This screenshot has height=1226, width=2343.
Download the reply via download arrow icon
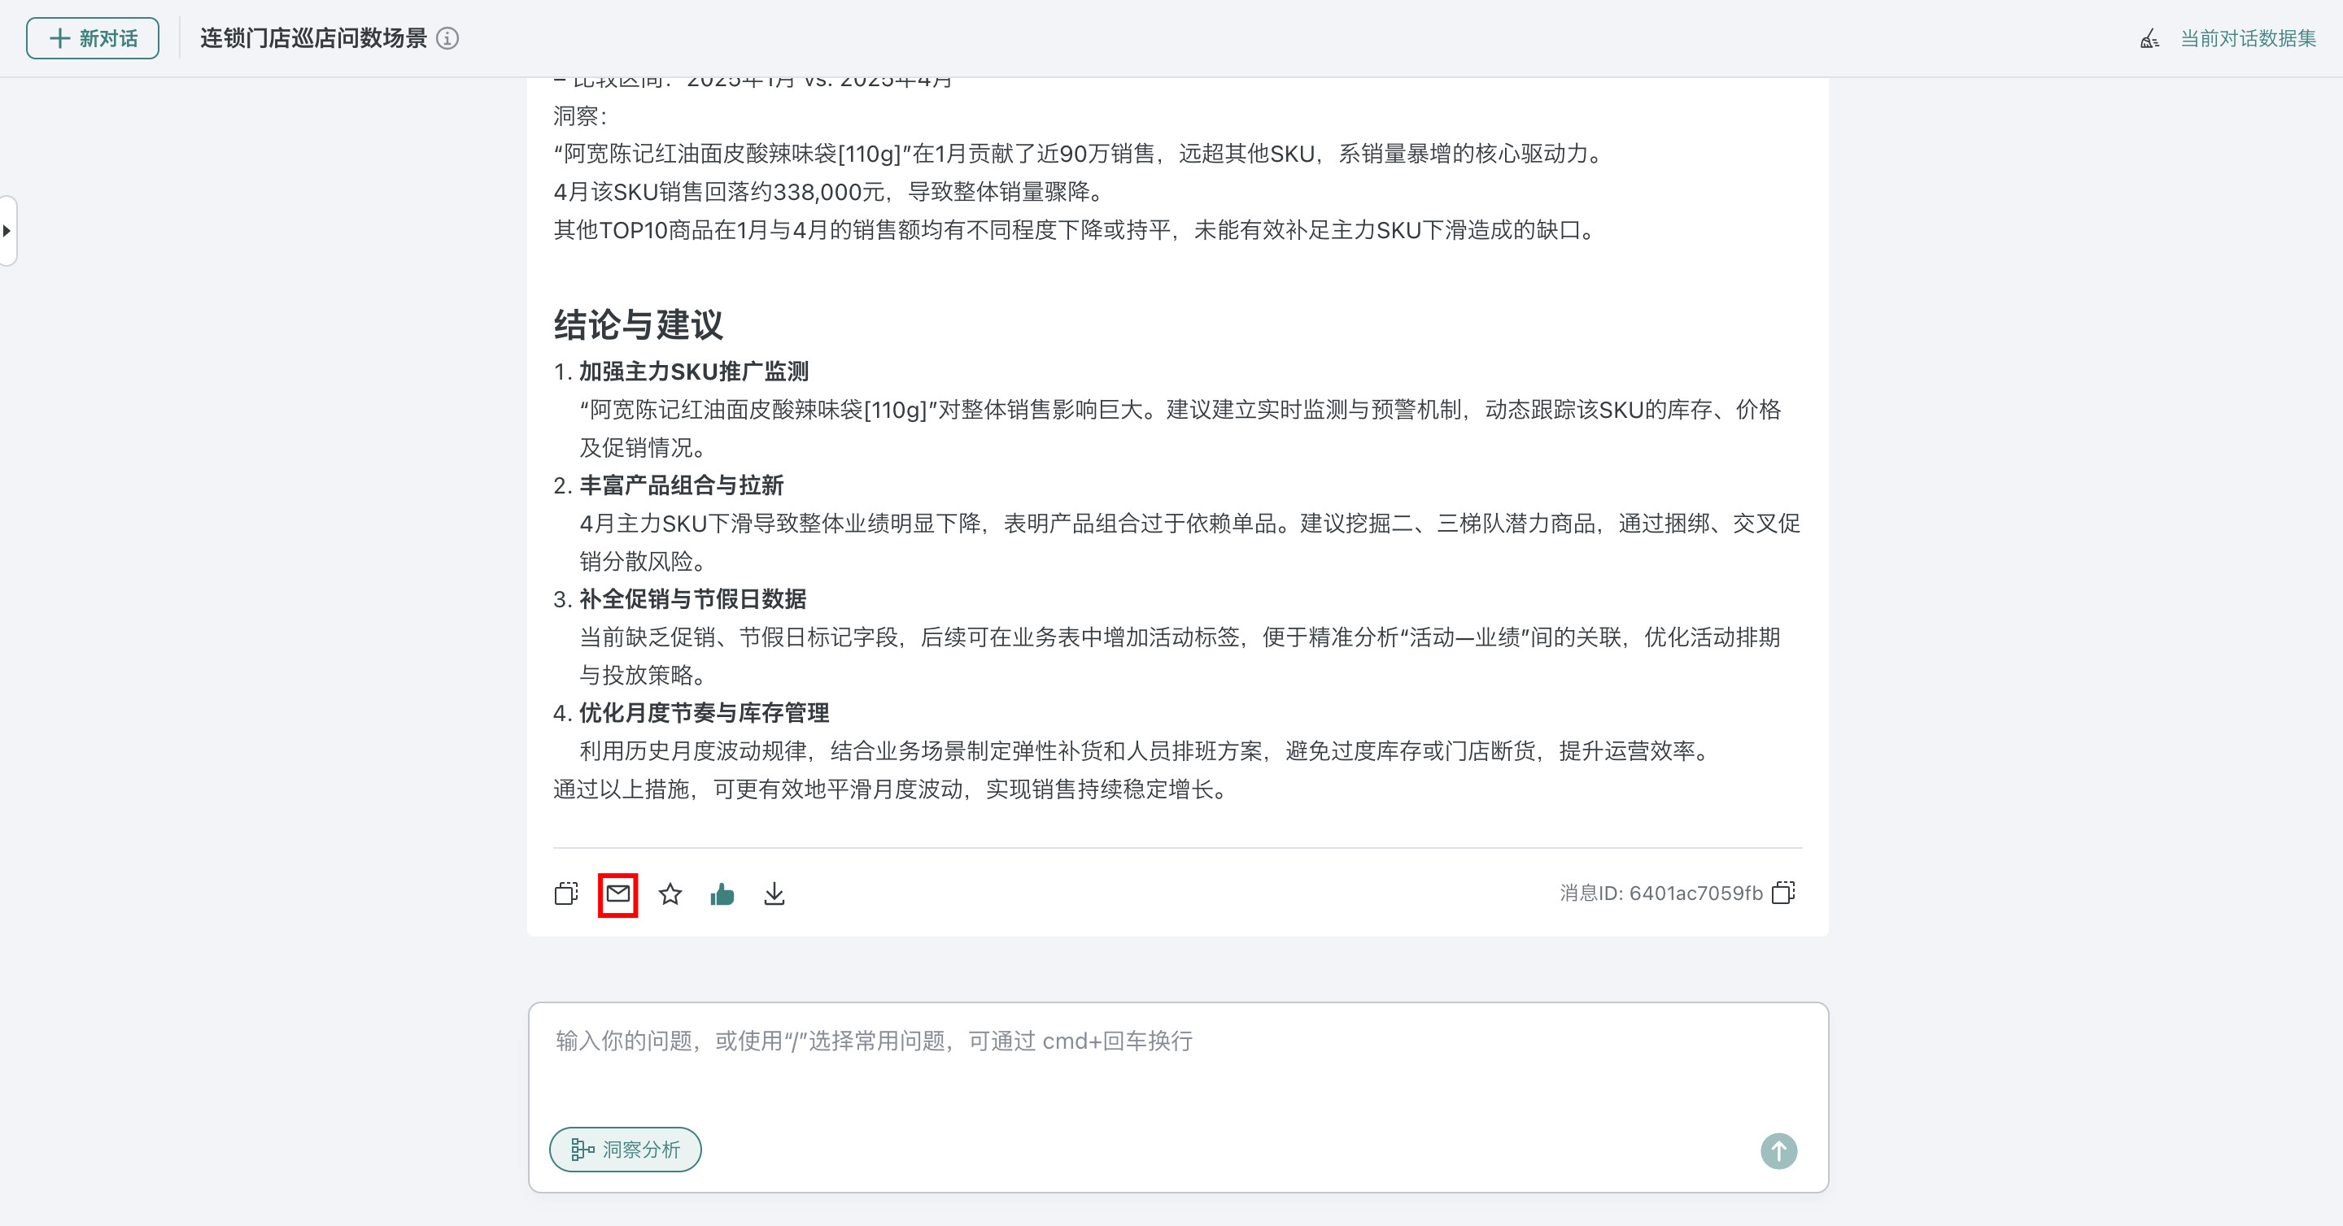pyautogui.click(x=774, y=894)
